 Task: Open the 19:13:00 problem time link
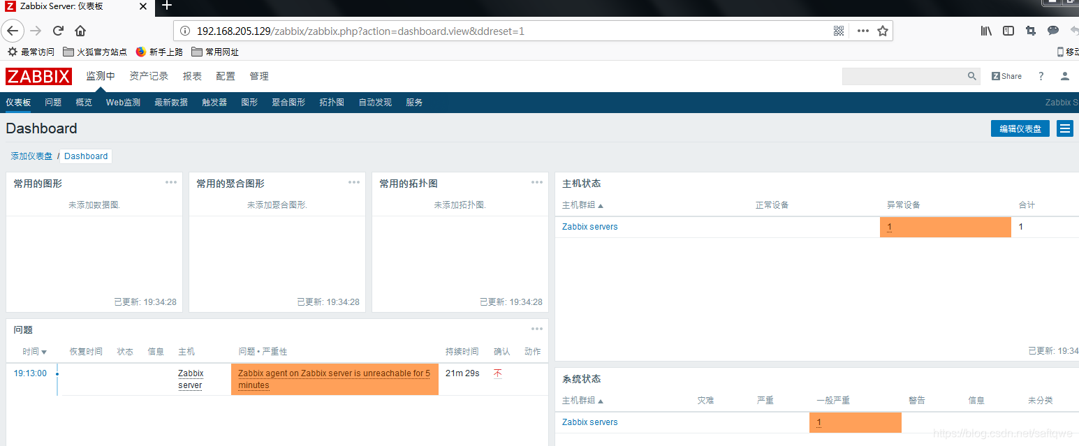[30, 373]
